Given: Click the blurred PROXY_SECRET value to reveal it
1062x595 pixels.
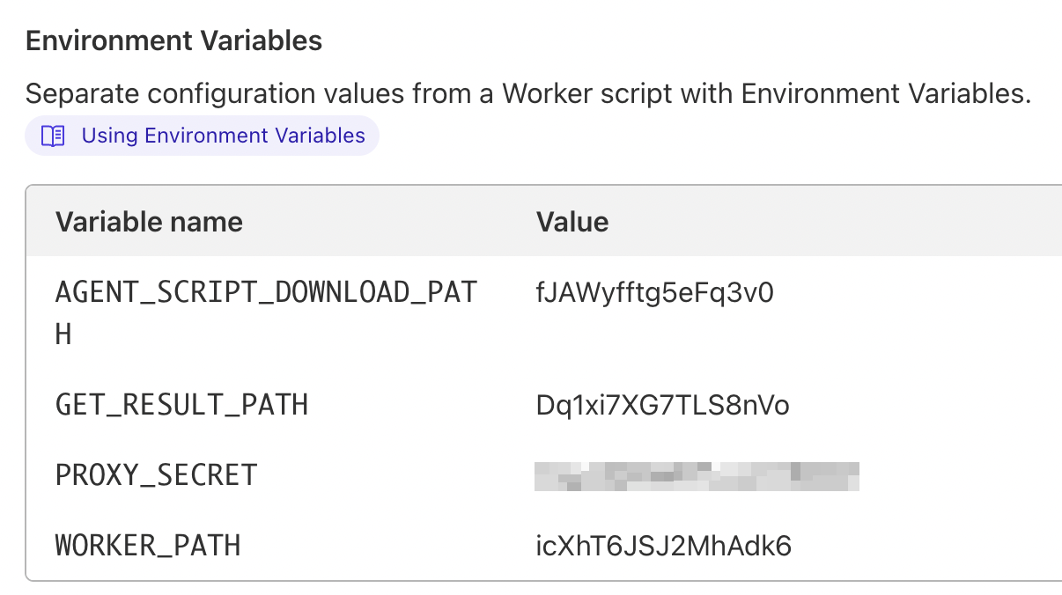Looking at the screenshot, I should tap(697, 474).
